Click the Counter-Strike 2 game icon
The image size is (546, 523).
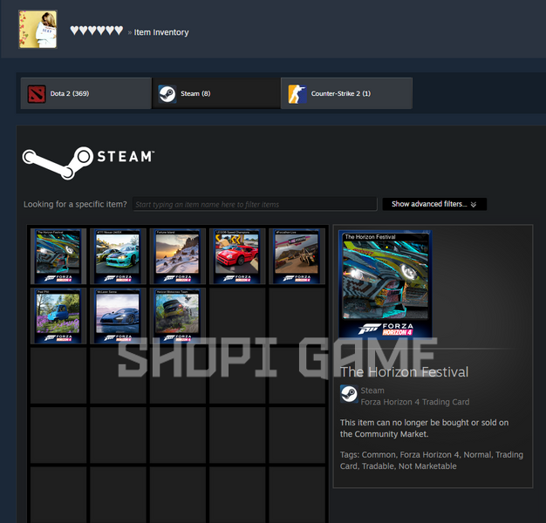[297, 94]
